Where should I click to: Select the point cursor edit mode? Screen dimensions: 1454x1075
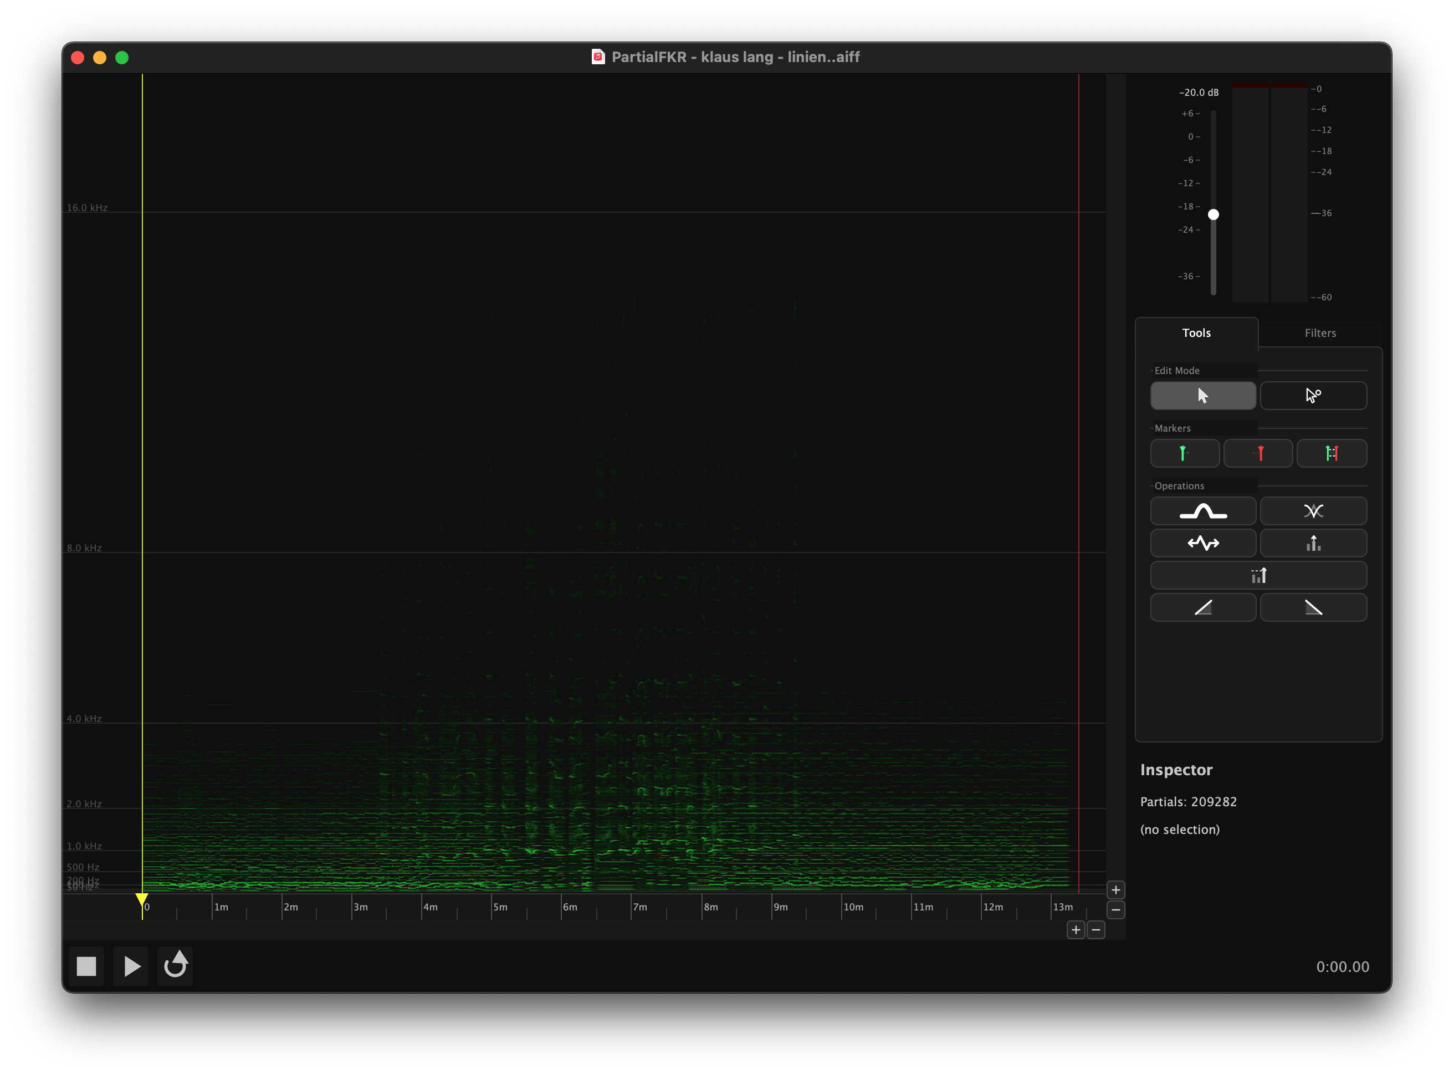click(1313, 396)
